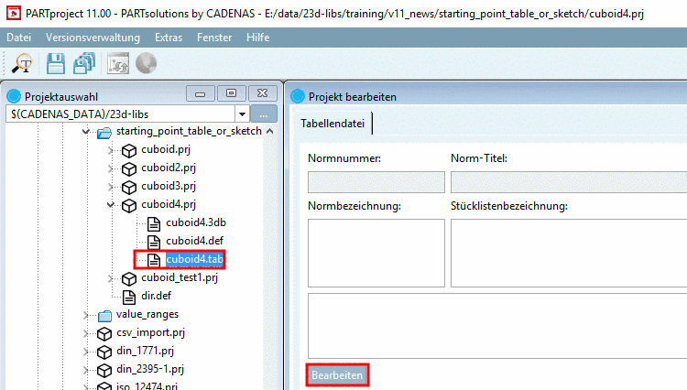Viewport: 687px width, 390px height.
Task: Click the Normbezeichnung text area
Action: [x=376, y=253]
